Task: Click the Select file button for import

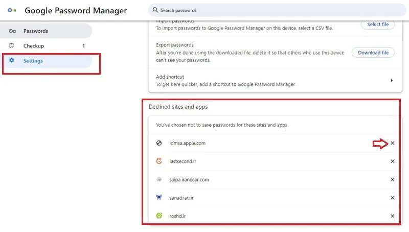Action: pos(378,24)
